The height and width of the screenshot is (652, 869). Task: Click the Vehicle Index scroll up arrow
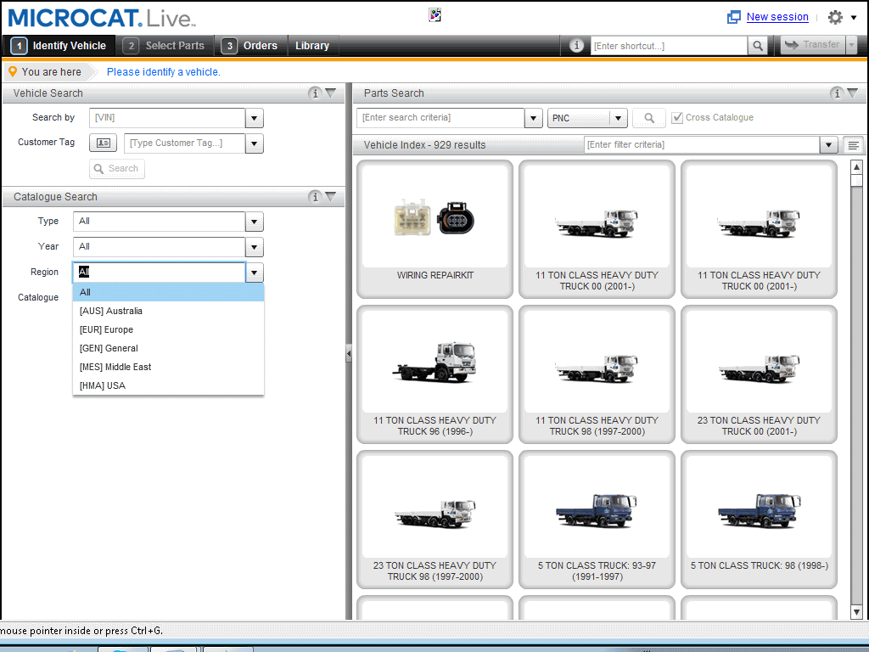[x=856, y=166]
